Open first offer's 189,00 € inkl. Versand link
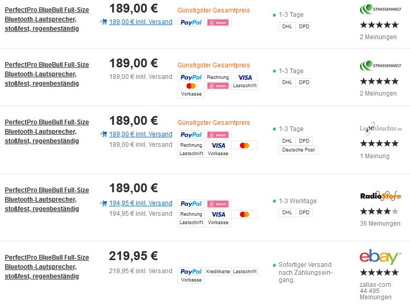The height and width of the screenshot is (304, 410). point(141,21)
